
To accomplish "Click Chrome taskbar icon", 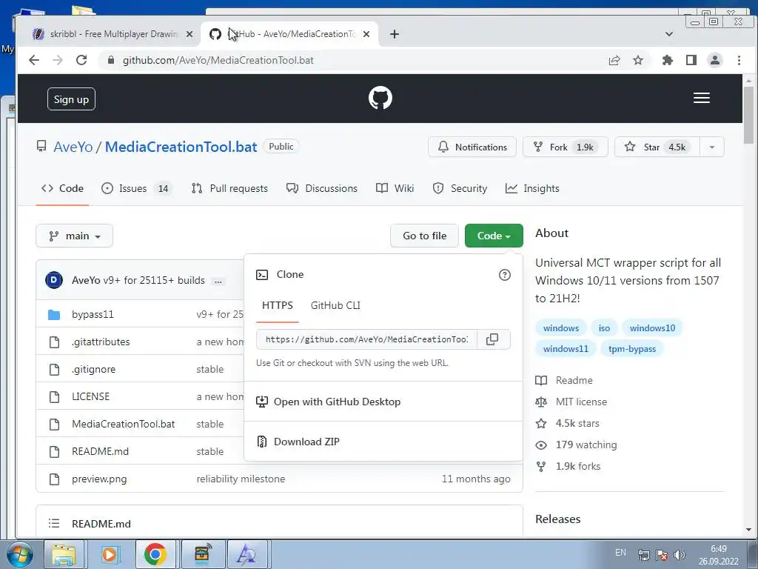I will [155, 554].
